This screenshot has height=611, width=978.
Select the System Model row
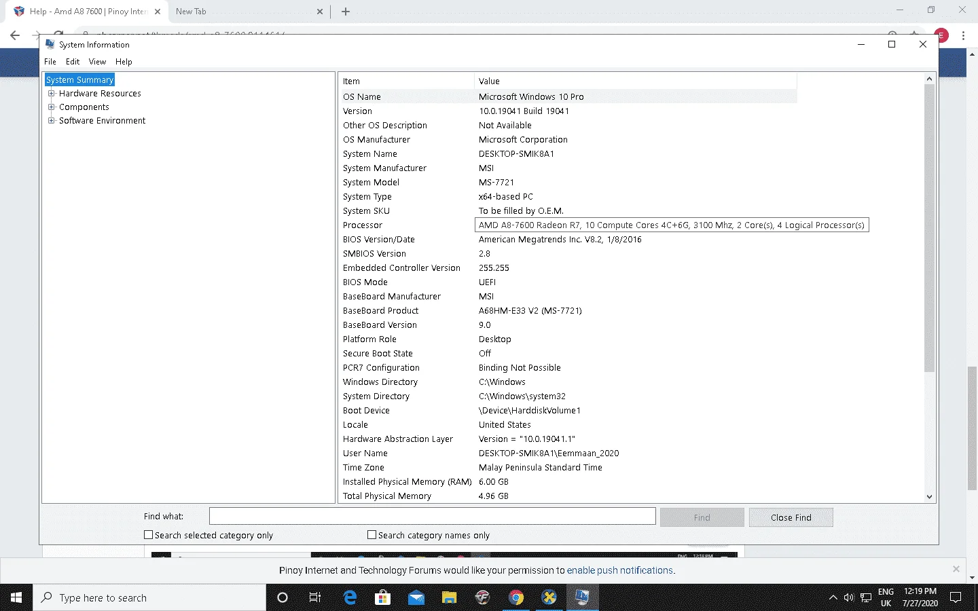pos(567,183)
